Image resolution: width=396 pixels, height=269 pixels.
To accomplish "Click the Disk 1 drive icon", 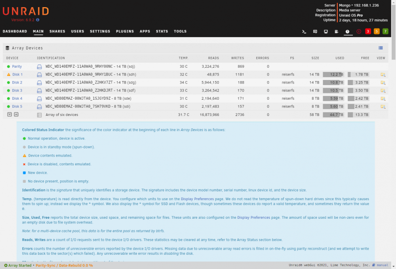I will [39, 75].
